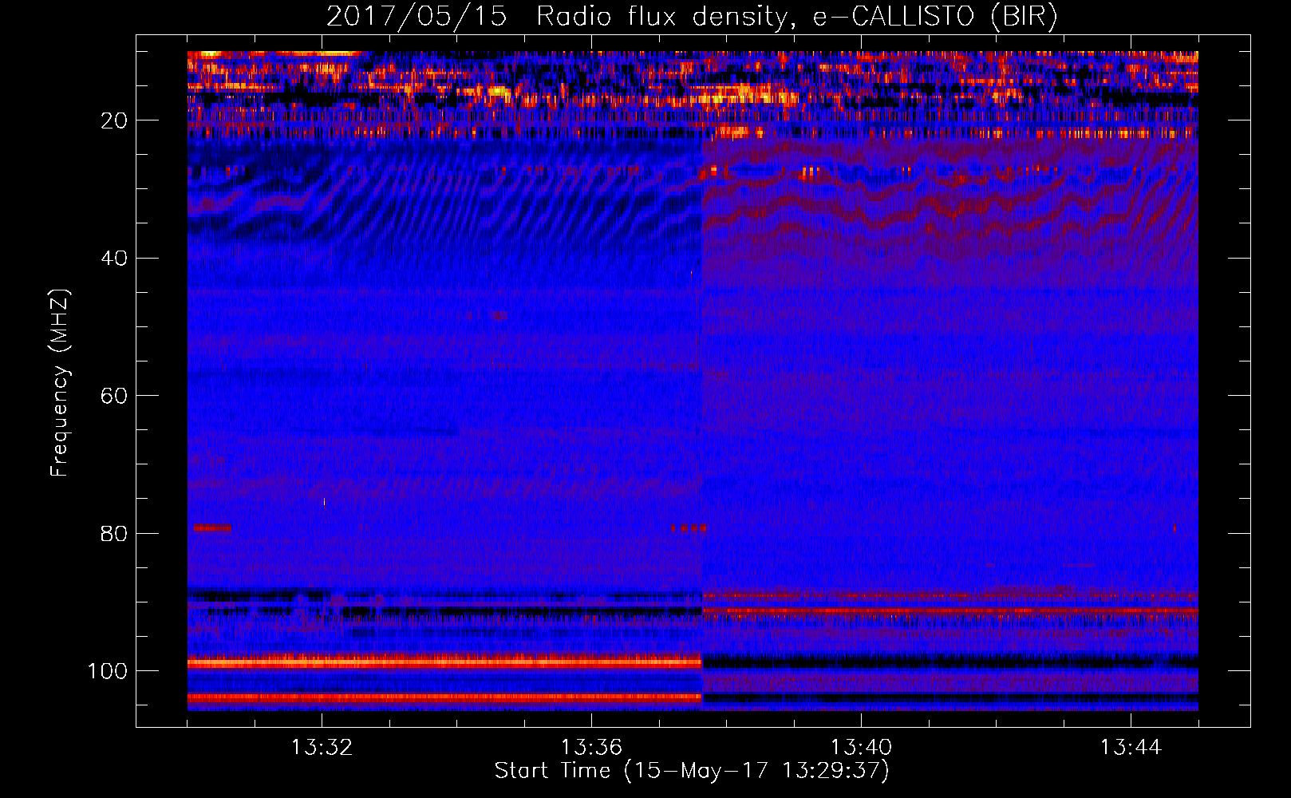Click the "20" frequency tick label
The height and width of the screenshot is (798, 1291).
[x=115, y=120]
